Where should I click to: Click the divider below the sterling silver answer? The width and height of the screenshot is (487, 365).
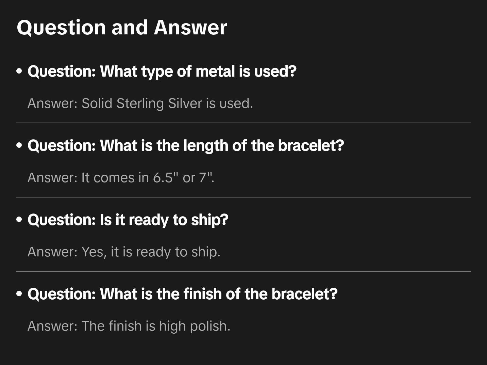[x=244, y=123]
